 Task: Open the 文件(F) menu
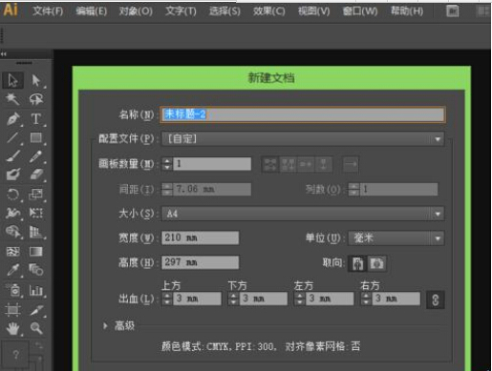[x=48, y=11]
